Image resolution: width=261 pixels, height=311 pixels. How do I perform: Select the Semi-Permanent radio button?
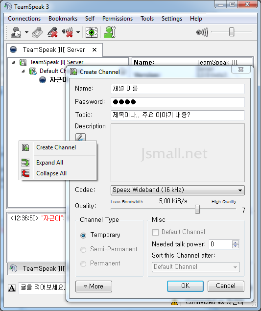click(83, 249)
